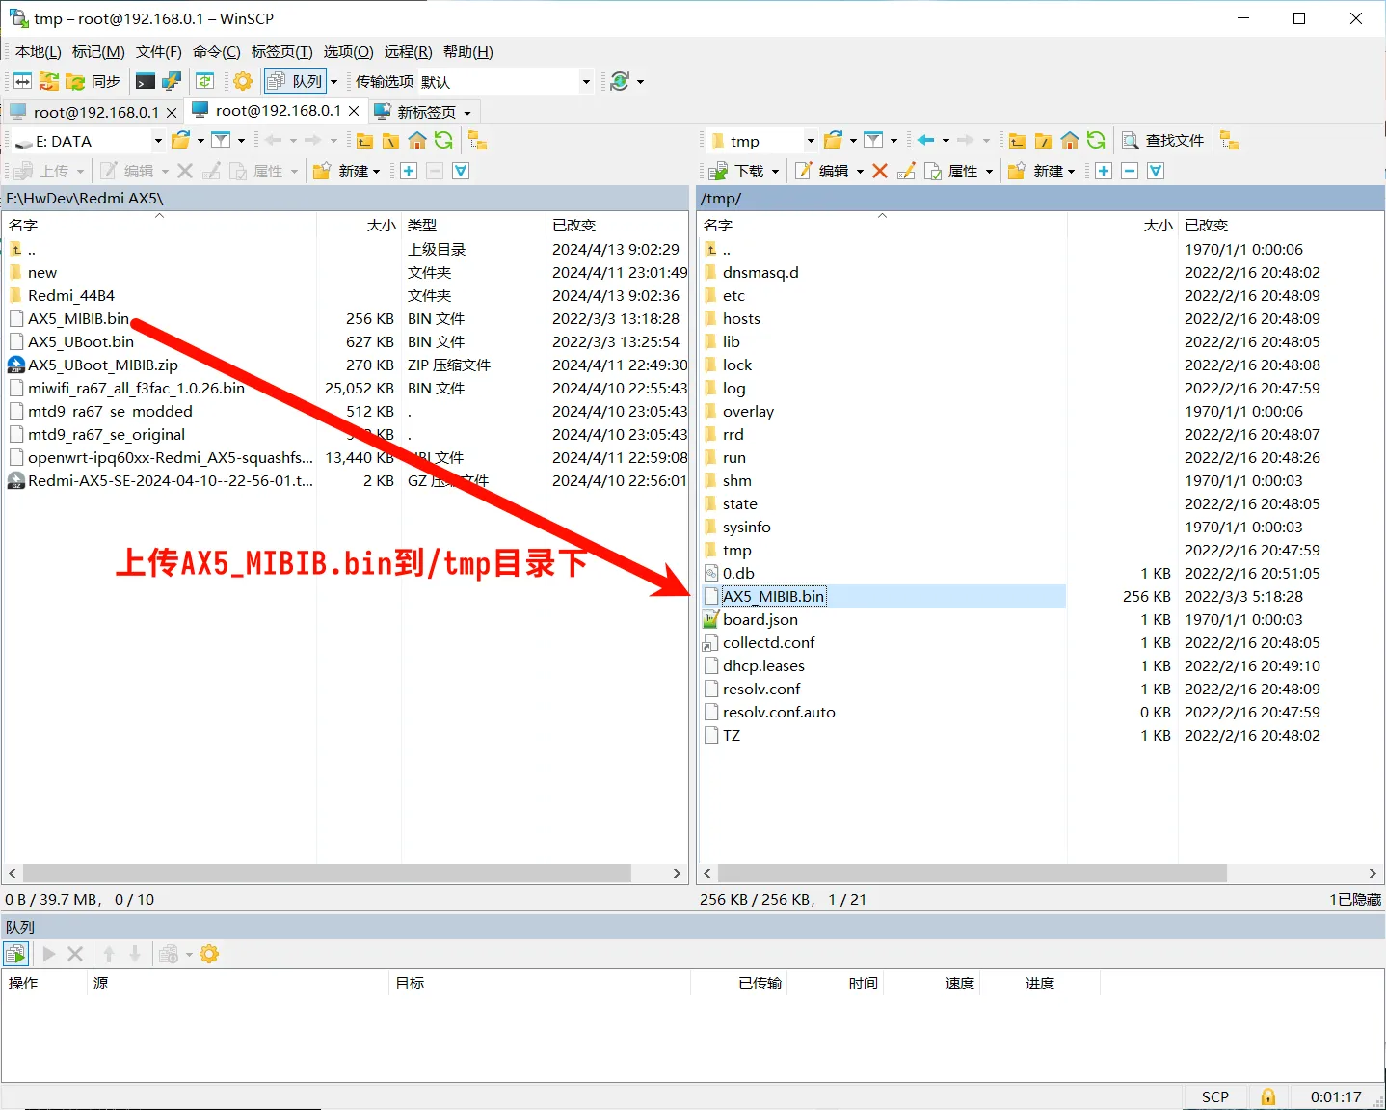Image resolution: width=1386 pixels, height=1110 pixels.
Task: Go to remote home directory icon
Action: tap(1070, 141)
